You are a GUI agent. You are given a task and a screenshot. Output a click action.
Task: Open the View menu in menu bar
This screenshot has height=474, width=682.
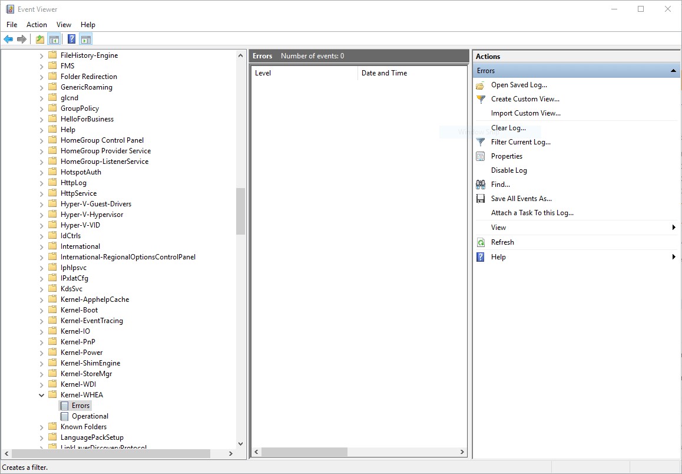point(64,25)
